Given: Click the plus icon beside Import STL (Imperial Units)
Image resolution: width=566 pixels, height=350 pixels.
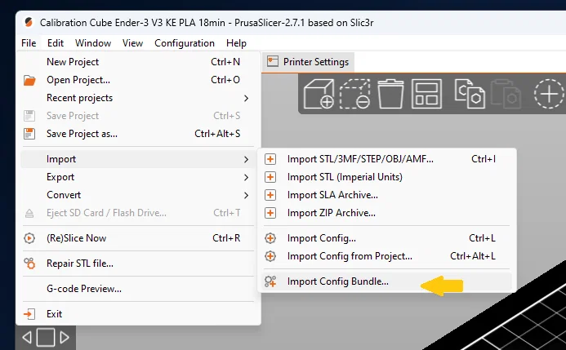Looking at the screenshot, I should [x=270, y=177].
